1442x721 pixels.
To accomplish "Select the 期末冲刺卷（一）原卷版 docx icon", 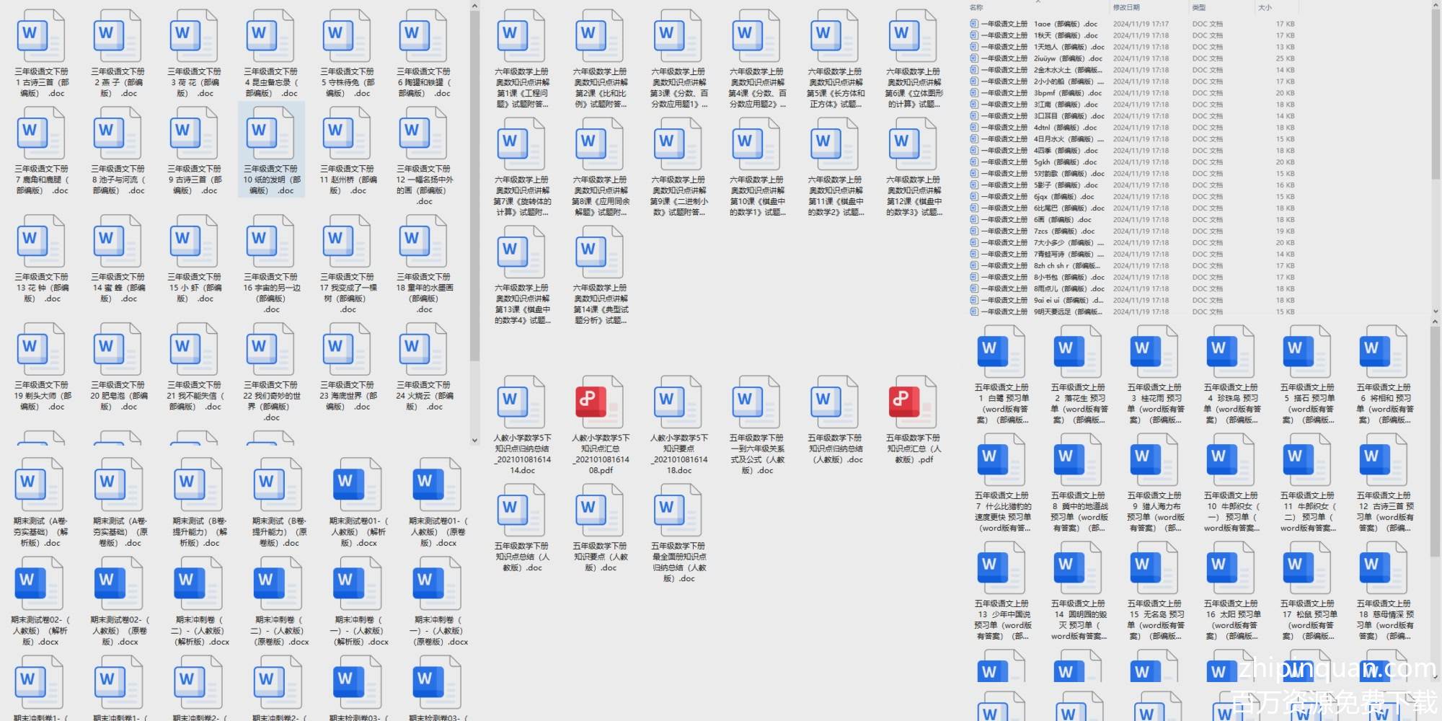I will 435,584.
